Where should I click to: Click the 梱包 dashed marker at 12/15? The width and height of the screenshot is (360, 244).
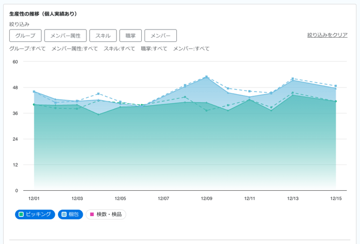click(x=336, y=86)
